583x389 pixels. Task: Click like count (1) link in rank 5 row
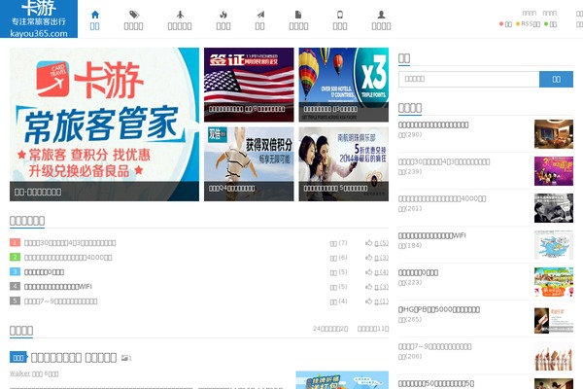(x=382, y=301)
